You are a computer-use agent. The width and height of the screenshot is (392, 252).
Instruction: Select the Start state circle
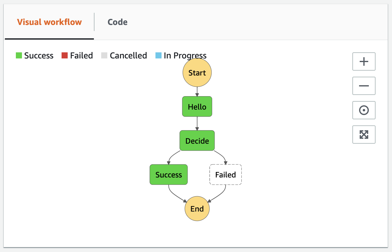197,72
